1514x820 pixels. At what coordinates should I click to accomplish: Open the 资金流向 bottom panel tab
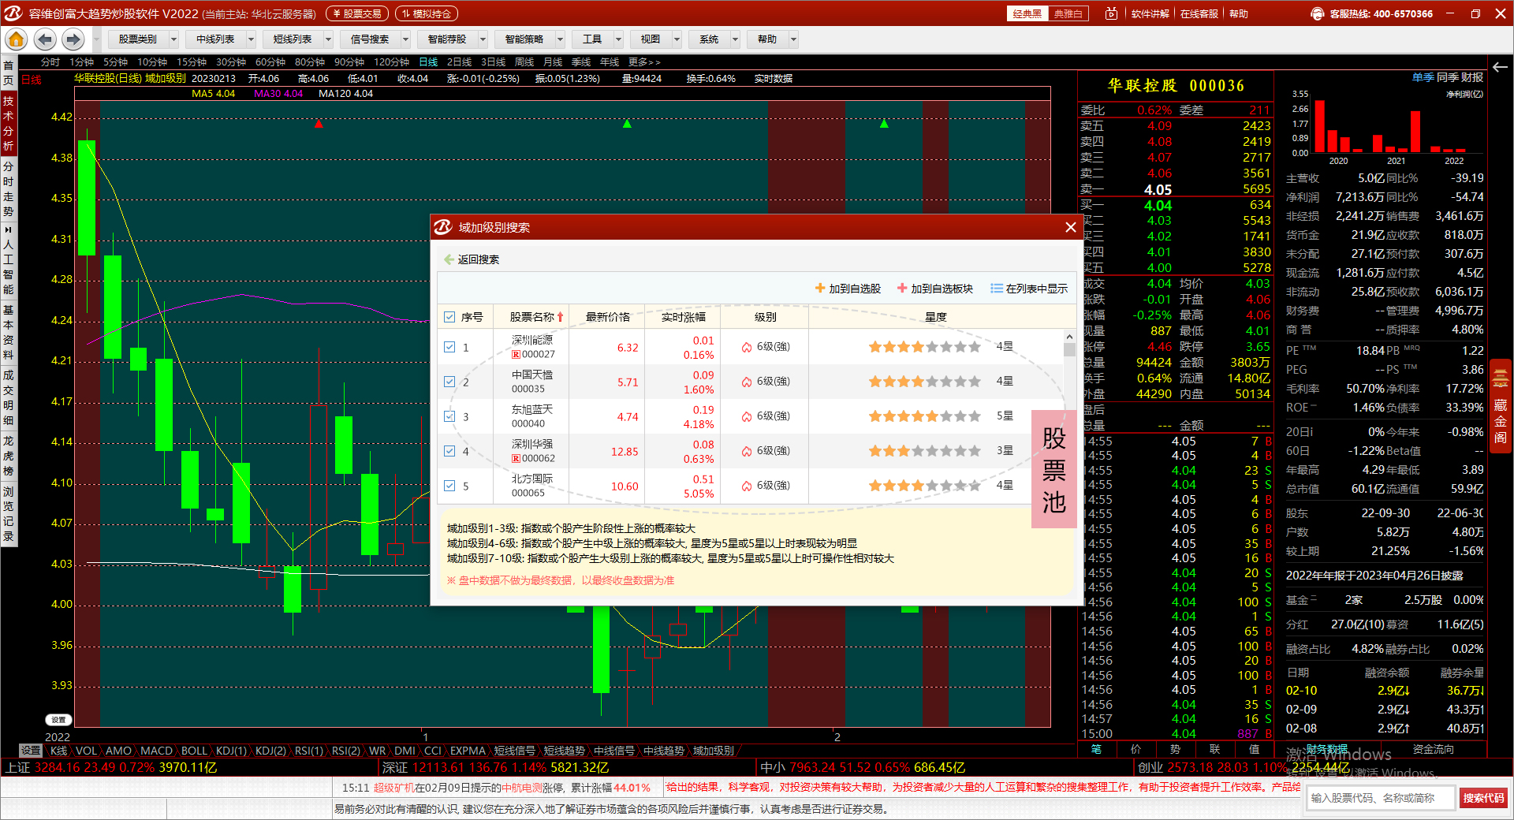pos(1433,749)
